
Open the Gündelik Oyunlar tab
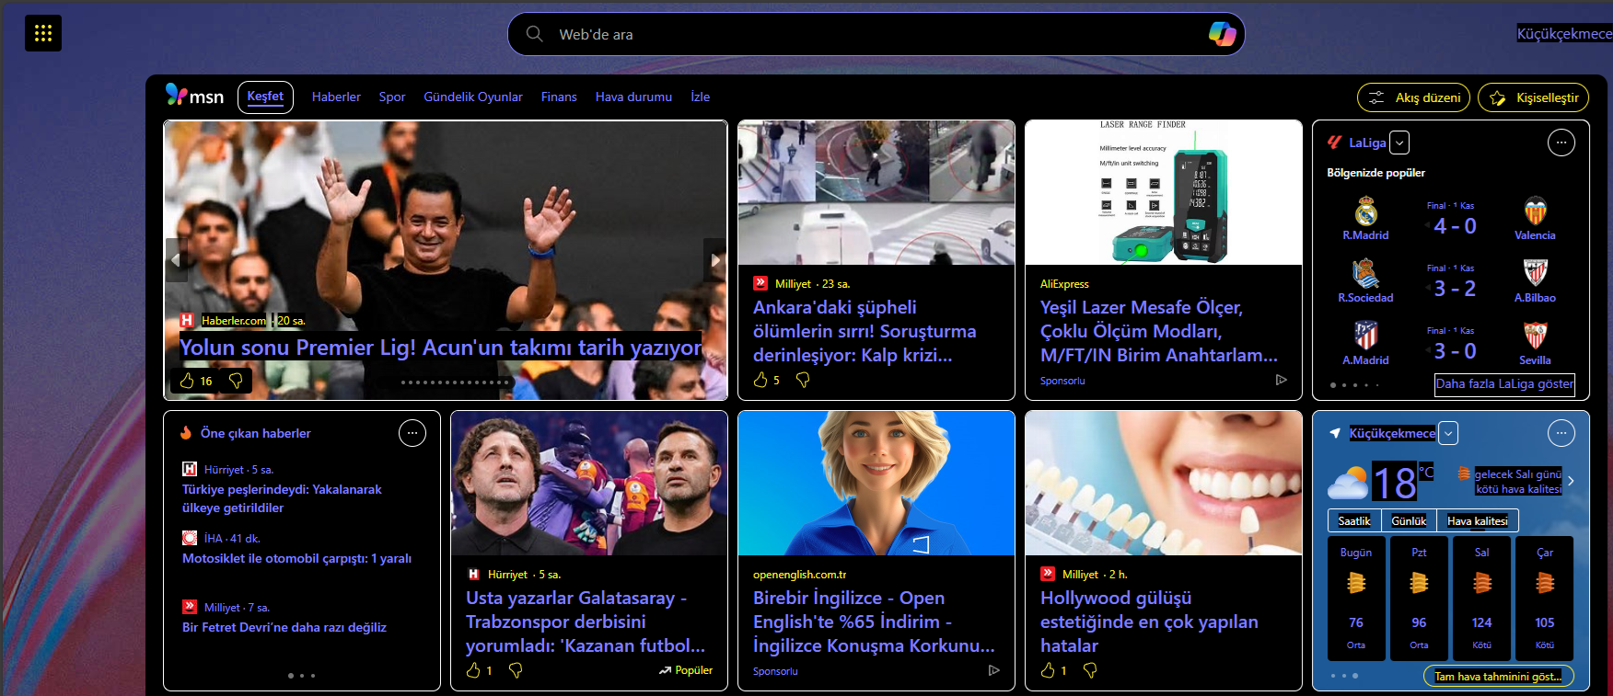click(473, 97)
